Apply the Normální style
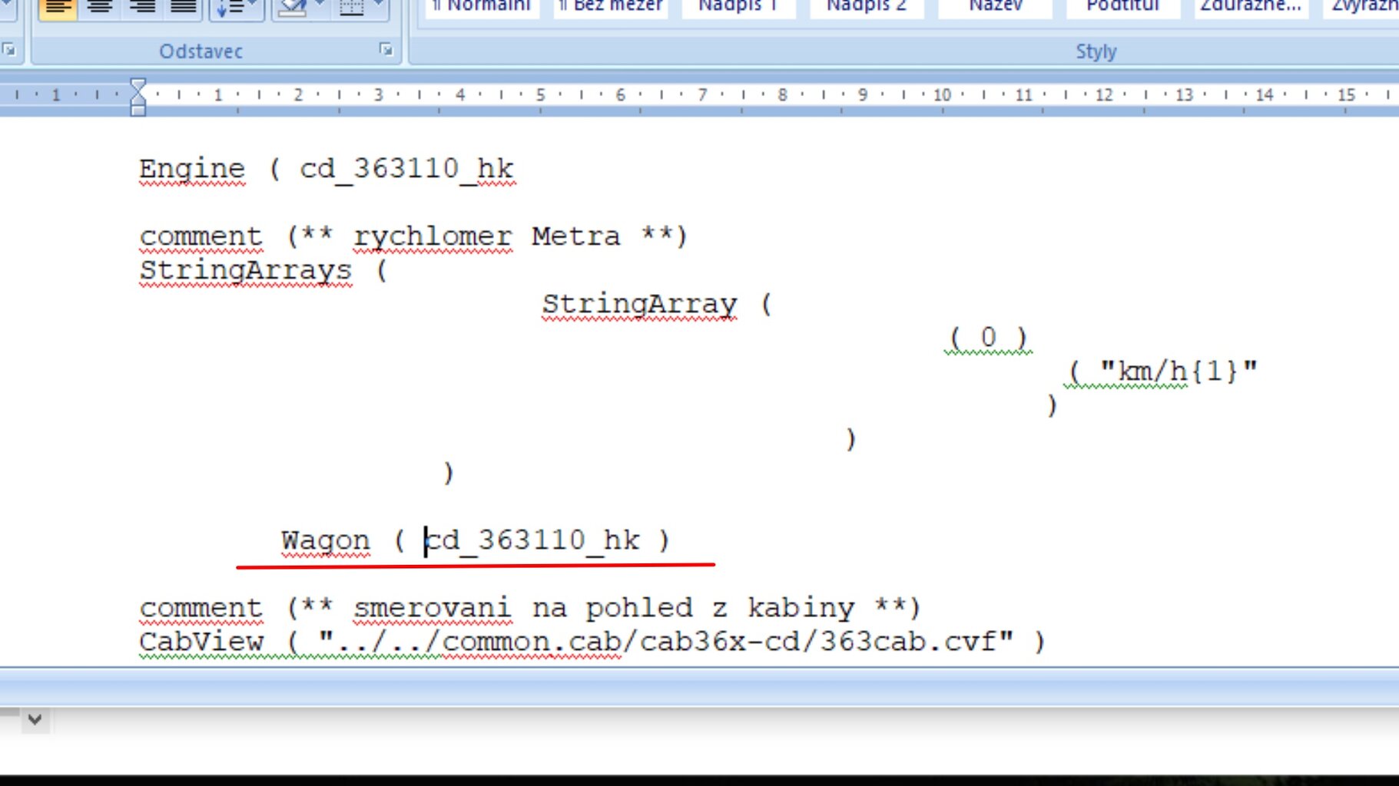This screenshot has width=1399, height=786. 482,7
